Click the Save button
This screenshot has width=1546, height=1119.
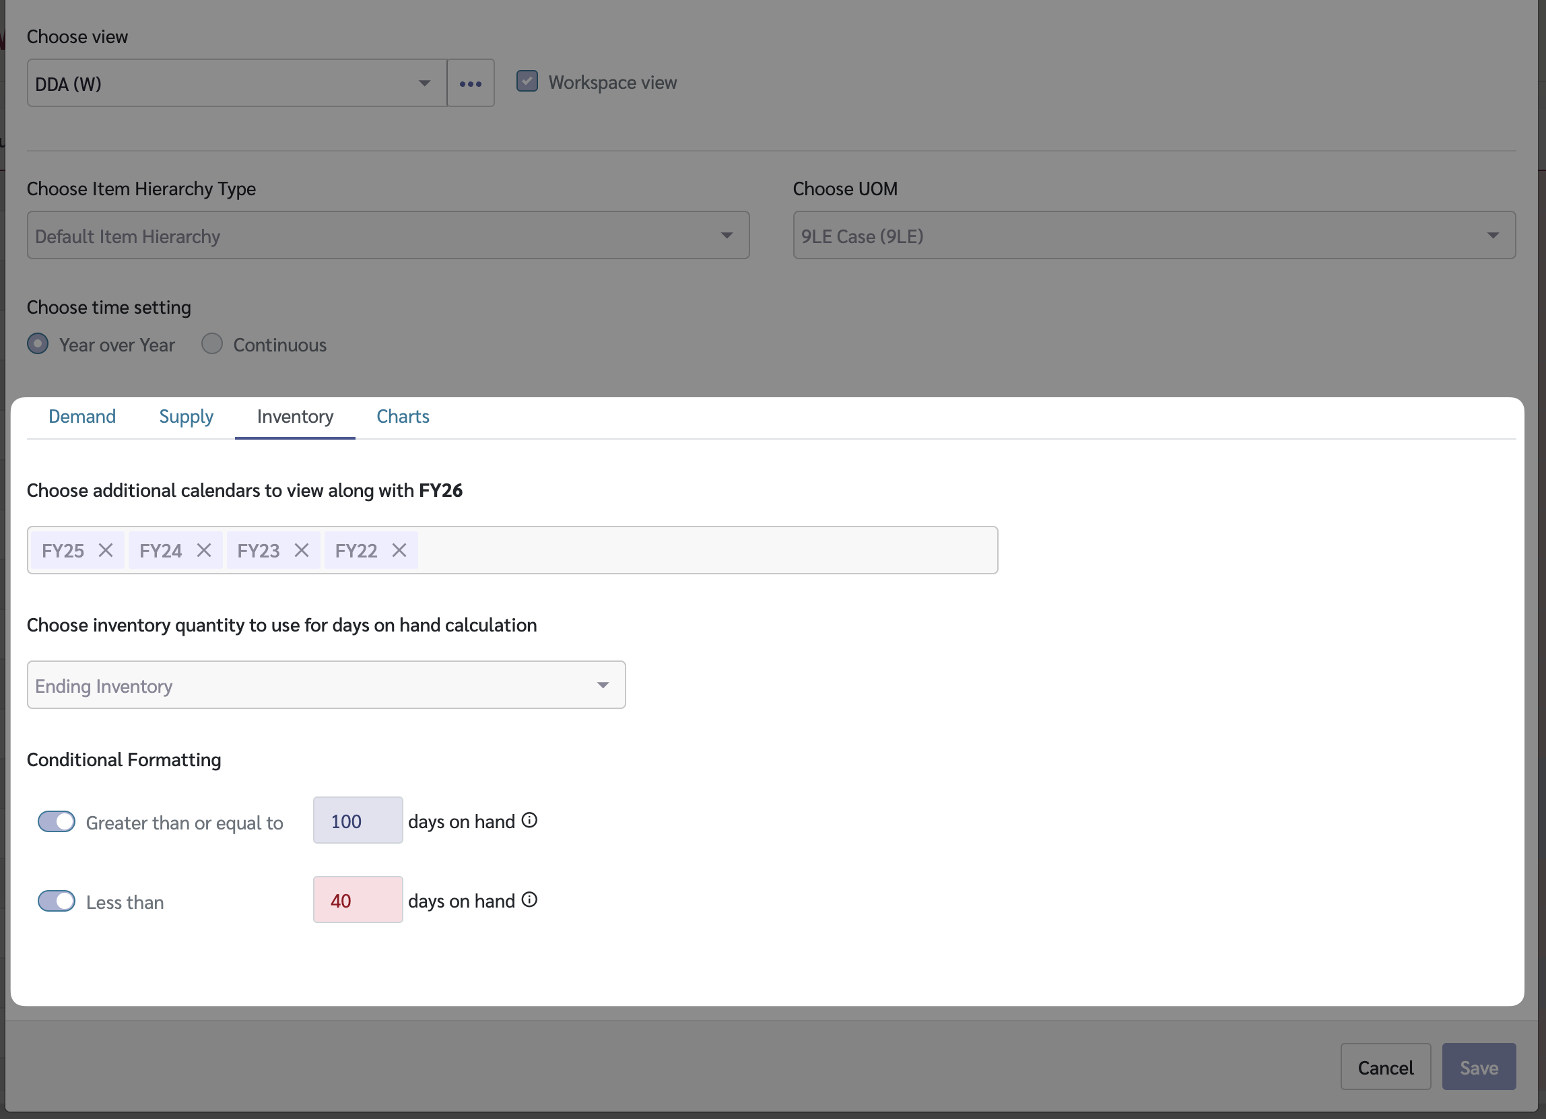coord(1479,1067)
